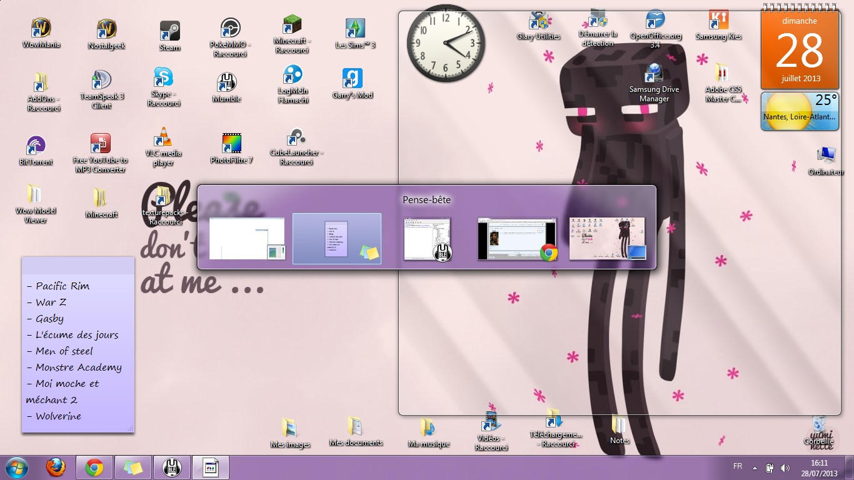Open the AddOns - Raccourci folder
The width and height of the screenshot is (854, 480).
tap(42, 83)
